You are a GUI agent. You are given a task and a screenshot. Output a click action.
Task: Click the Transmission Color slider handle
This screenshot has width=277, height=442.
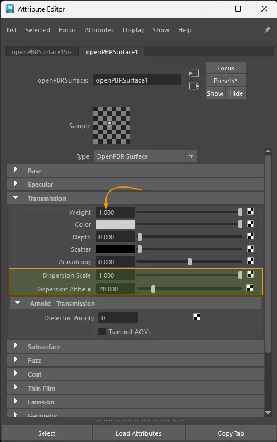pyautogui.click(x=240, y=224)
